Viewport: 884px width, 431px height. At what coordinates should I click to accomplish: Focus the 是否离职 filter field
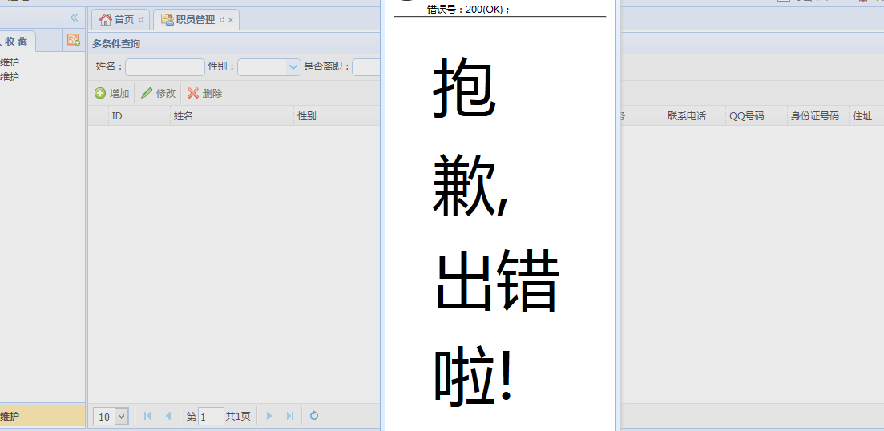366,67
